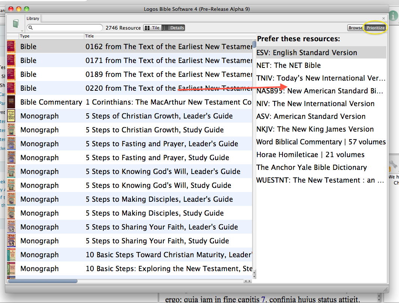Click the yellow minimize button in title bar
Image resolution: width=399 pixels, height=303 pixels.
pyautogui.click(x=19, y=9)
